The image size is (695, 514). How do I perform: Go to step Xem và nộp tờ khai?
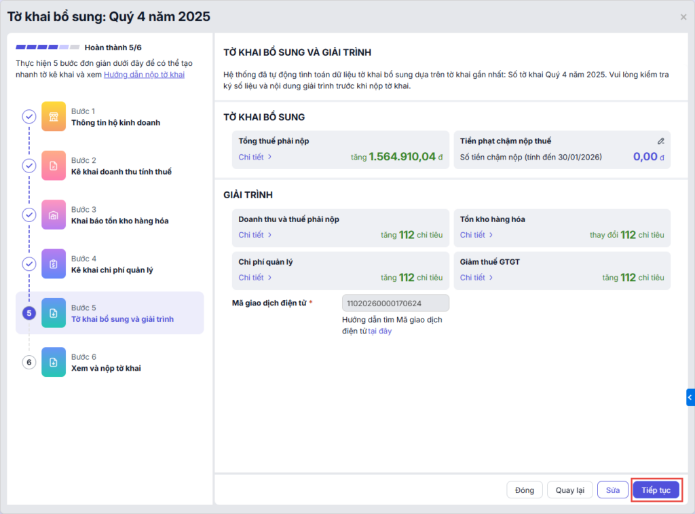pos(106,368)
